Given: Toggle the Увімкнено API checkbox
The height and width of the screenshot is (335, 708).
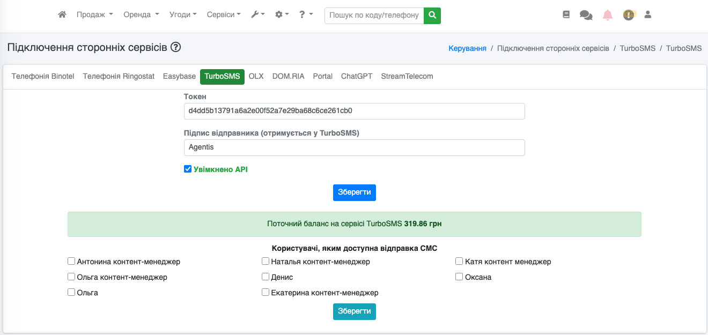Looking at the screenshot, I should coord(188,169).
